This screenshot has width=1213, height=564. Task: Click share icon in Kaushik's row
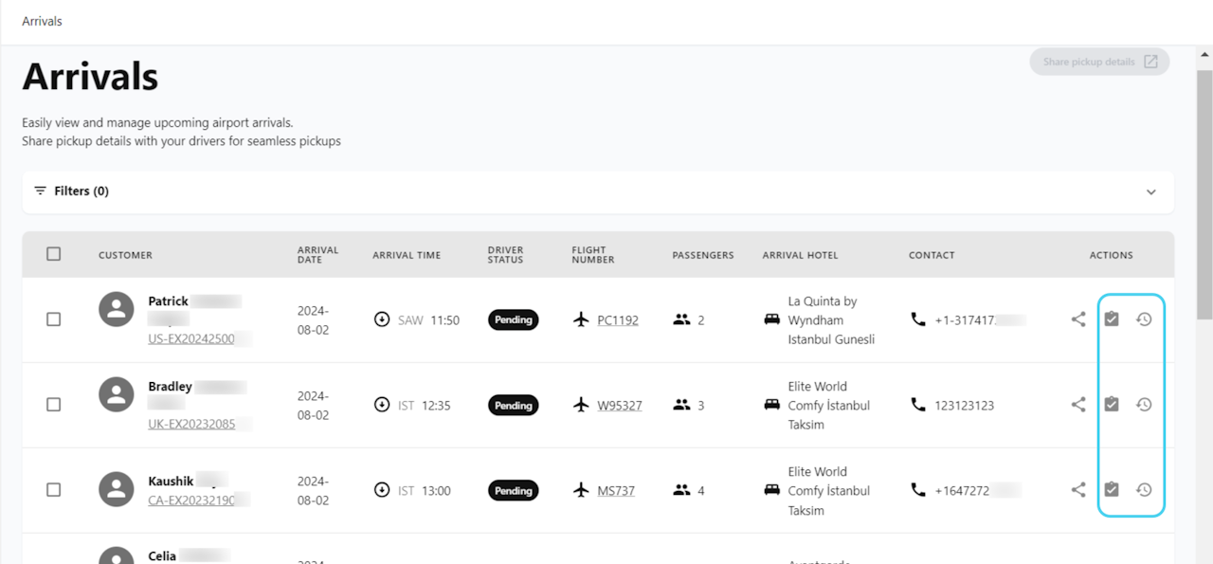click(1078, 490)
